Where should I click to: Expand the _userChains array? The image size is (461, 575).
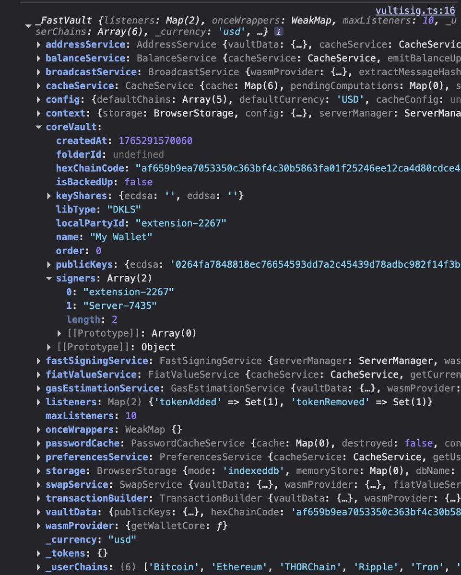click(x=38, y=567)
